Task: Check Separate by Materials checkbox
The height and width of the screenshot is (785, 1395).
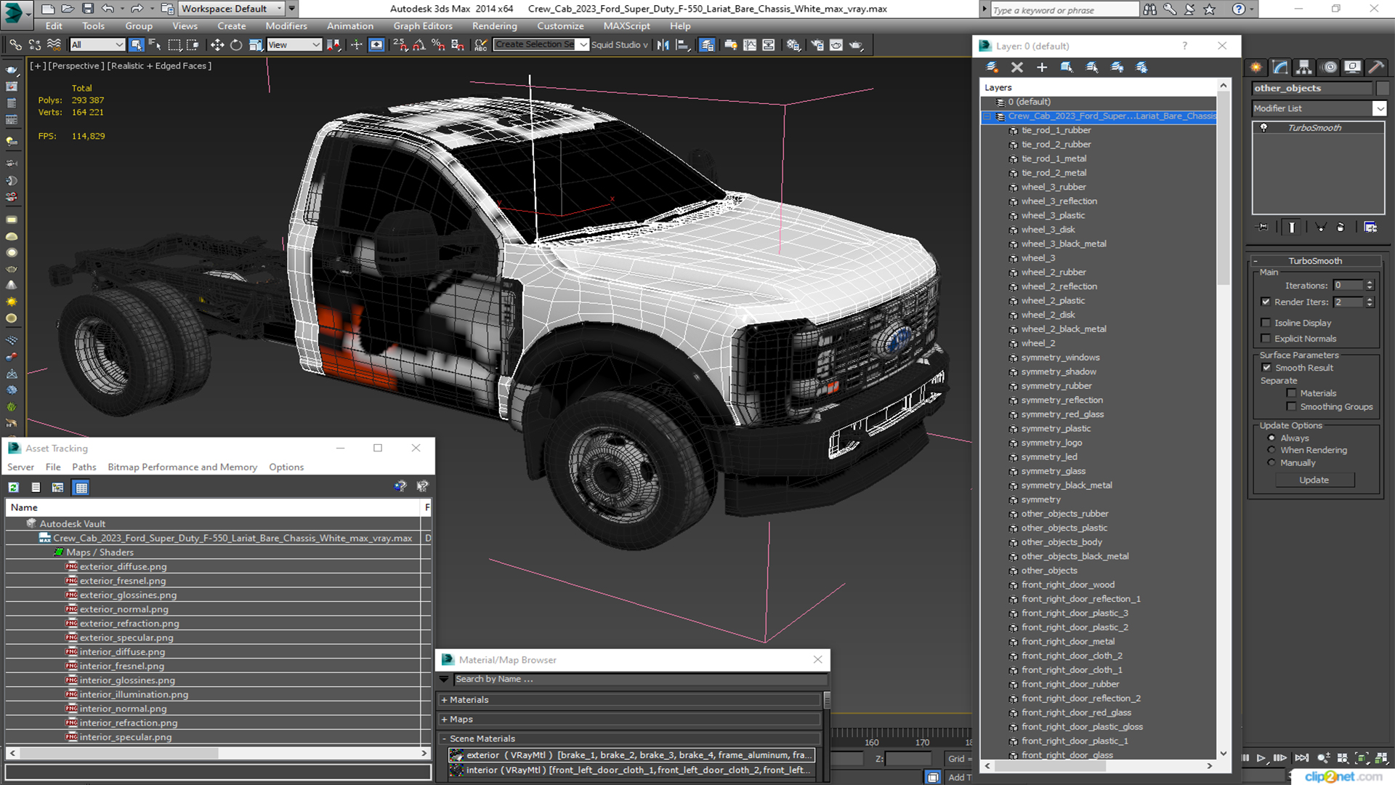Action: (x=1292, y=393)
